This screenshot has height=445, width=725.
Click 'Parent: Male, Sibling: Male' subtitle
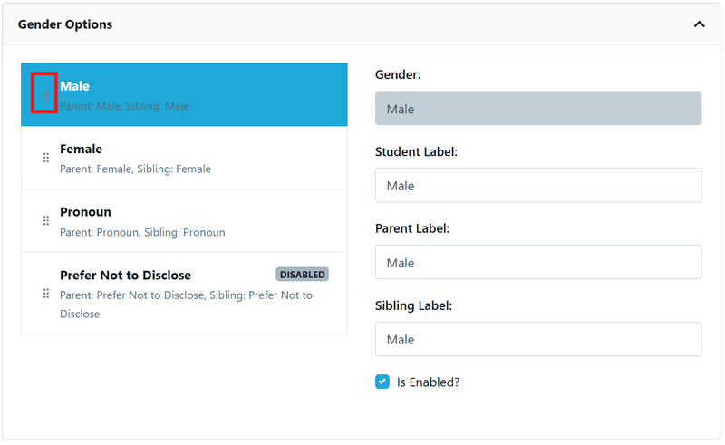point(124,106)
